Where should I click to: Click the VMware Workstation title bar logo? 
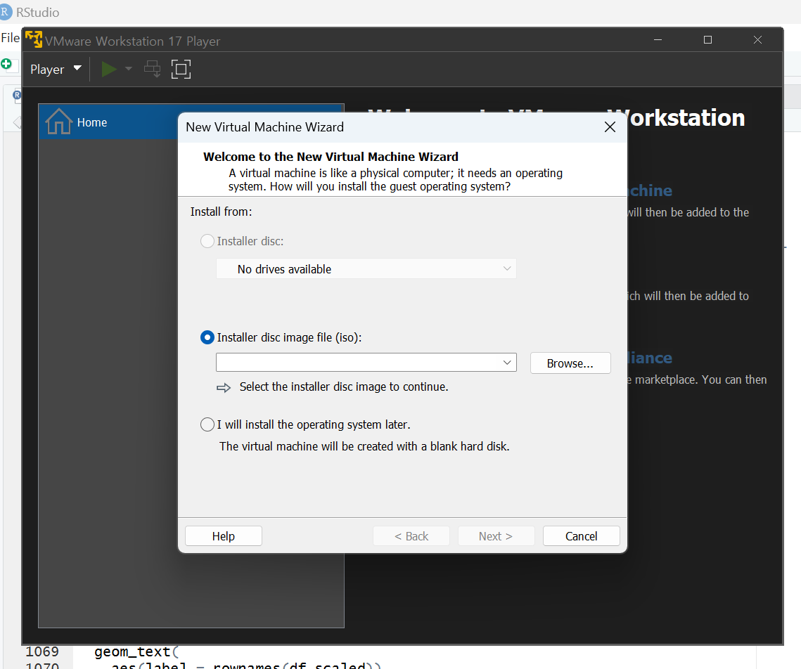tap(34, 39)
